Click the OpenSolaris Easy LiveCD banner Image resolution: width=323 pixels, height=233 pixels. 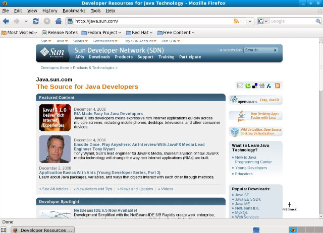(x=256, y=100)
